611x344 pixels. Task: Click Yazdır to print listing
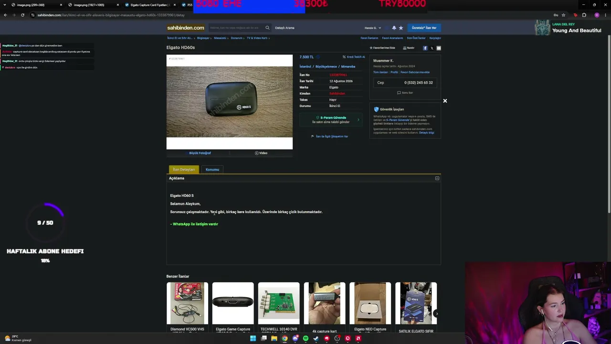pyautogui.click(x=409, y=48)
